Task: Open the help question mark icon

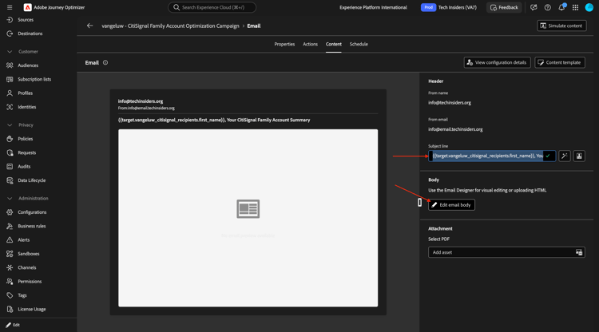Action: (548, 7)
